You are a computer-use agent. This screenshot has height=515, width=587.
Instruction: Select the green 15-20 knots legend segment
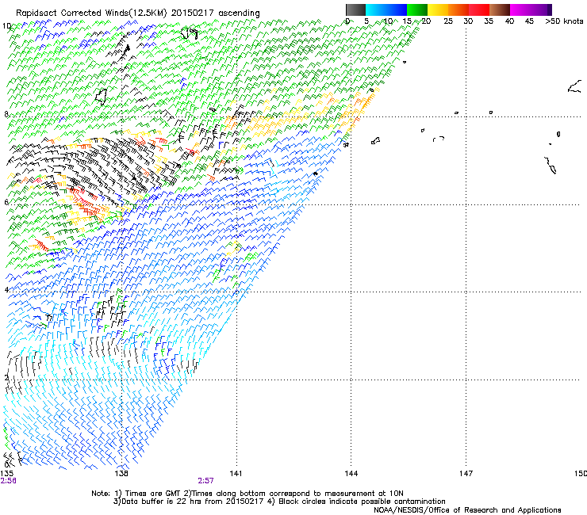coord(417,10)
